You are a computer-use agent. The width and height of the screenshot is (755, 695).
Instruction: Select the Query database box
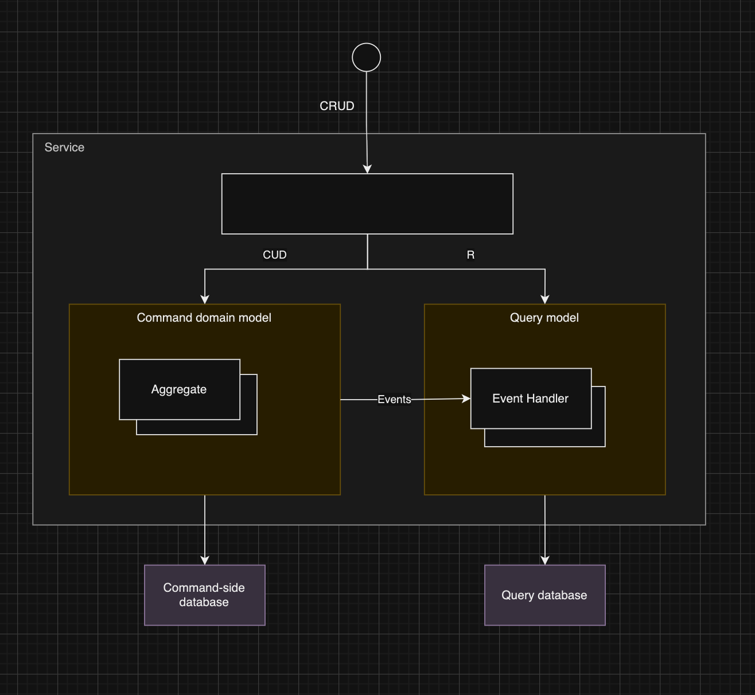pyautogui.click(x=544, y=595)
